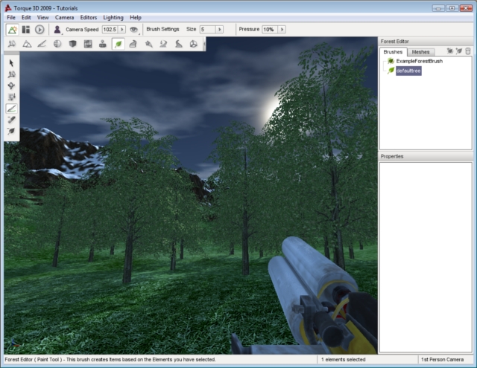Click the brush Size input field

tap(207, 30)
